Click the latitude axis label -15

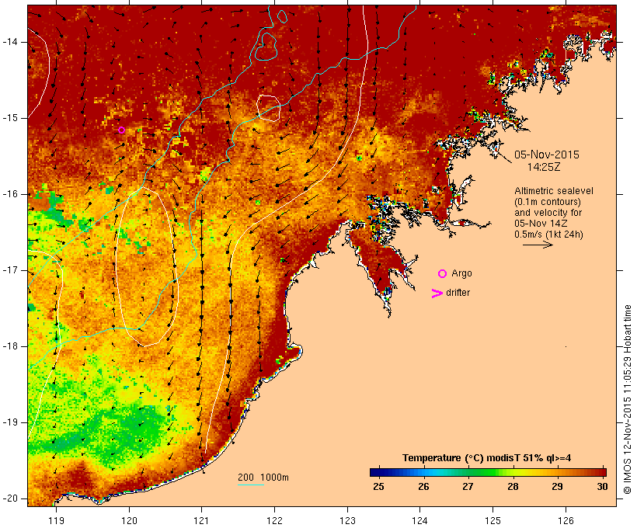pyautogui.click(x=10, y=118)
